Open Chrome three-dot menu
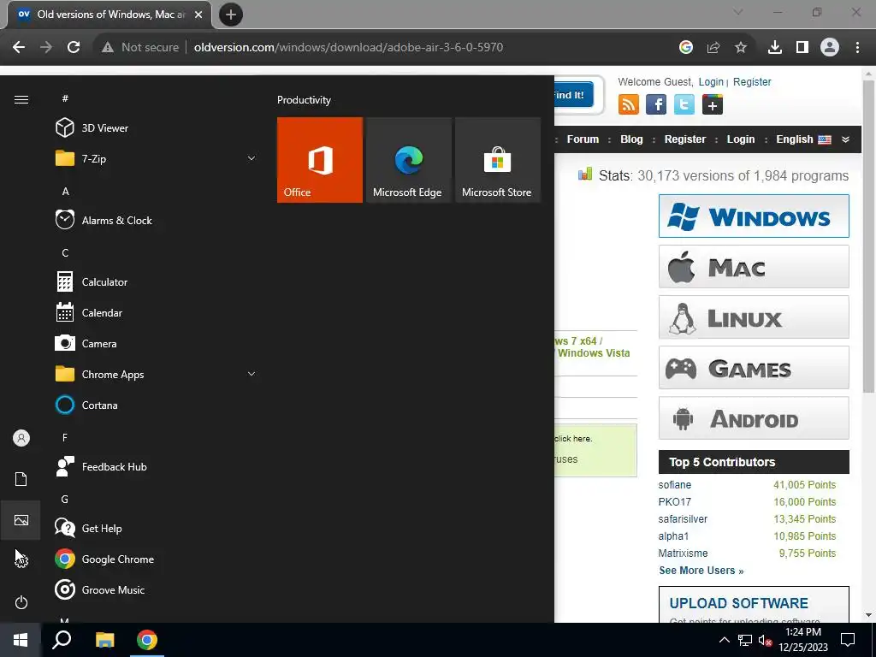The height and width of the screenshot is (657, 876). pos(857,48)
